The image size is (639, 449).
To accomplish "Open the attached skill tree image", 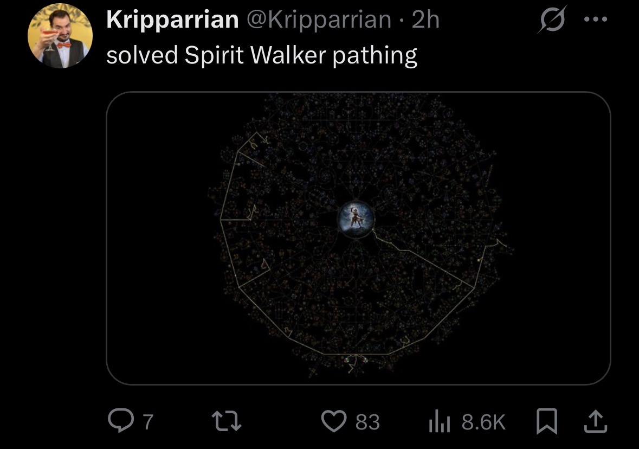I will click(358, 238).
